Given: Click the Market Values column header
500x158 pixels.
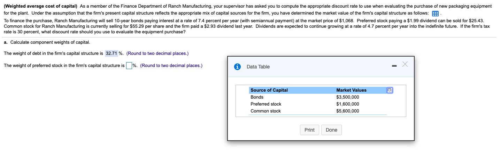Looking at the screenshot, I should click(x=351, y=90).
